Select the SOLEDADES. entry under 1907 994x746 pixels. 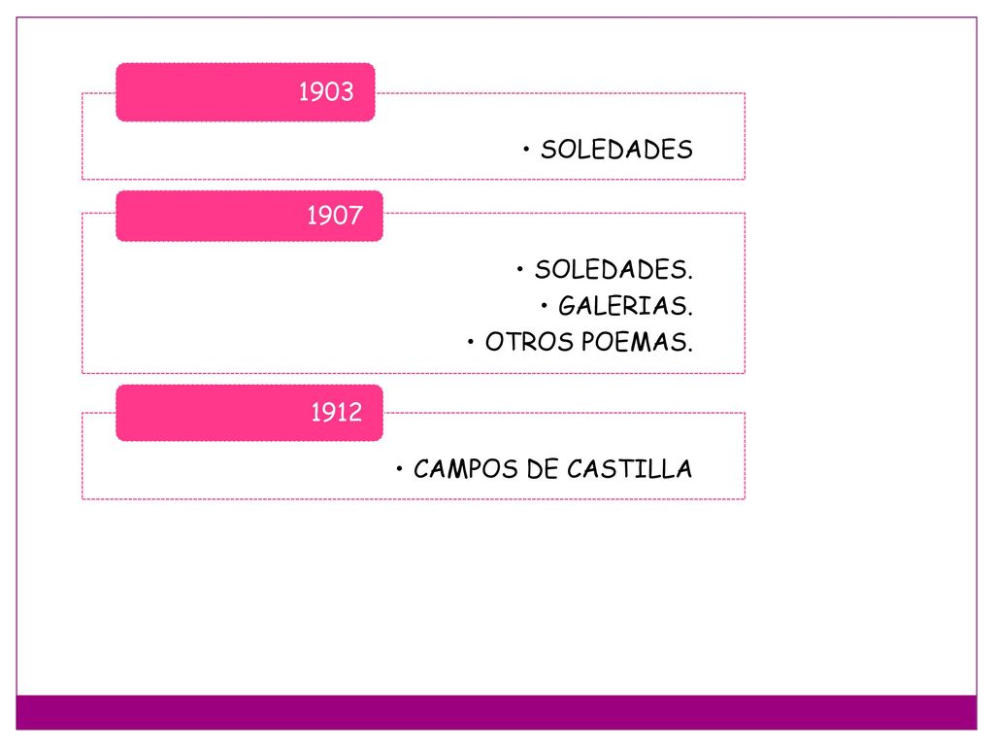point(613,270)
